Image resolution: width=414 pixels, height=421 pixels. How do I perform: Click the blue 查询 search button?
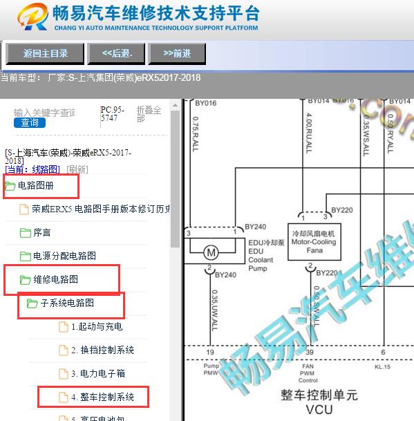[30, 122]
